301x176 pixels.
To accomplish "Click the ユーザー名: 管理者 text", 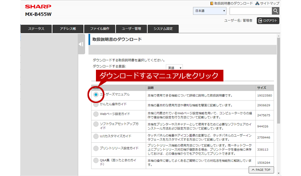I will (238, 21).
